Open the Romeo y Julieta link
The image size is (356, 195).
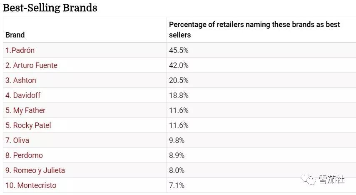35,170
